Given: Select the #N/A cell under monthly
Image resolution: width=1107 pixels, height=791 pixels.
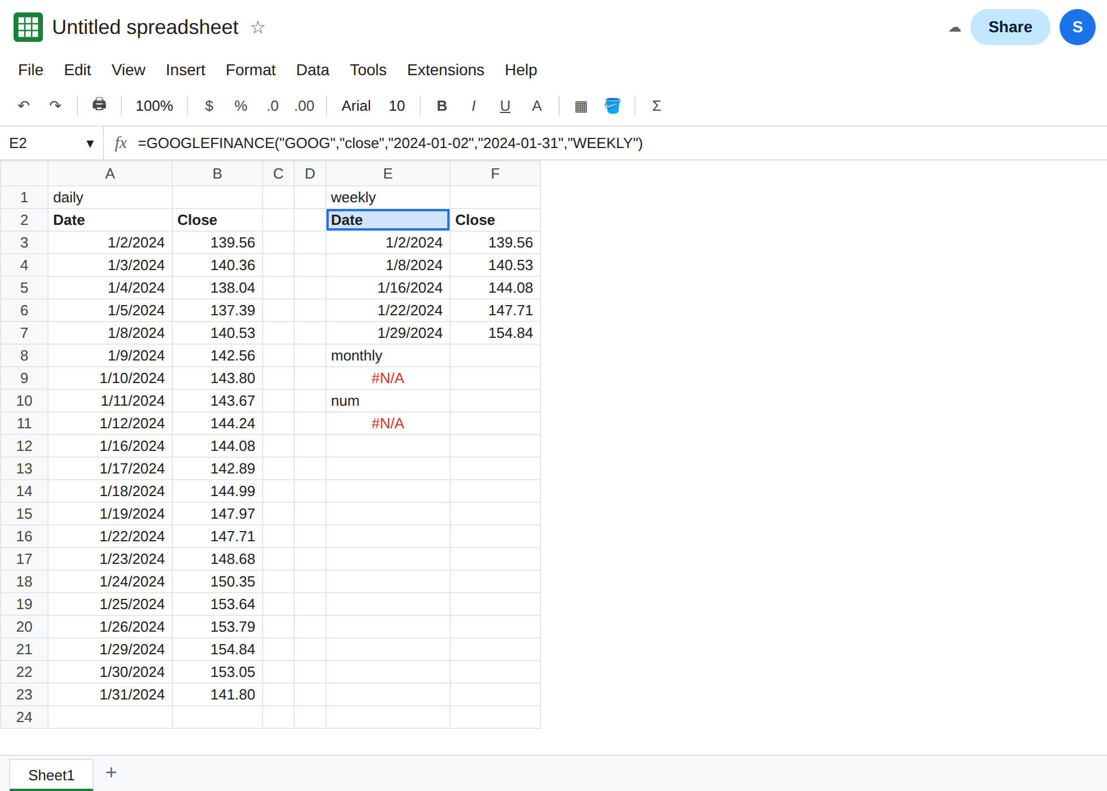Looking at the screenshot, I should pyautogui.click(x=387, y=378).
